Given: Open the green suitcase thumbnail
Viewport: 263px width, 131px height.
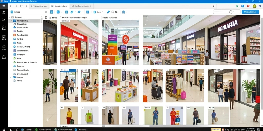Looking at the screenshot, I should click(x=90, y=115).
